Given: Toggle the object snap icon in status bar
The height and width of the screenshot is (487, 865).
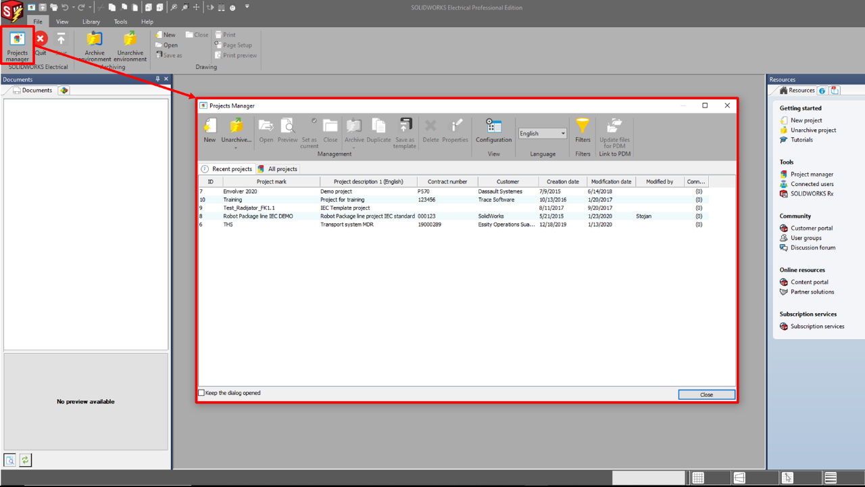Looking at the screenshot, I should tap(787, 478).
